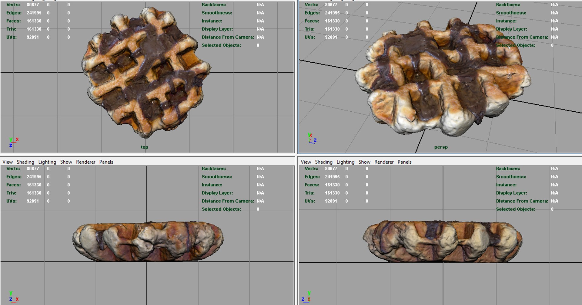The image size is (582, 305).
Task: Click the Verts value 80677 in the lower-right panel
Action: (331, 169)
